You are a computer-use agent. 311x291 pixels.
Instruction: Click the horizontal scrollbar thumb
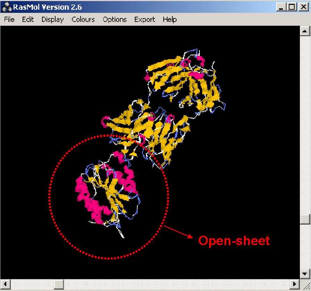(58, 284)
